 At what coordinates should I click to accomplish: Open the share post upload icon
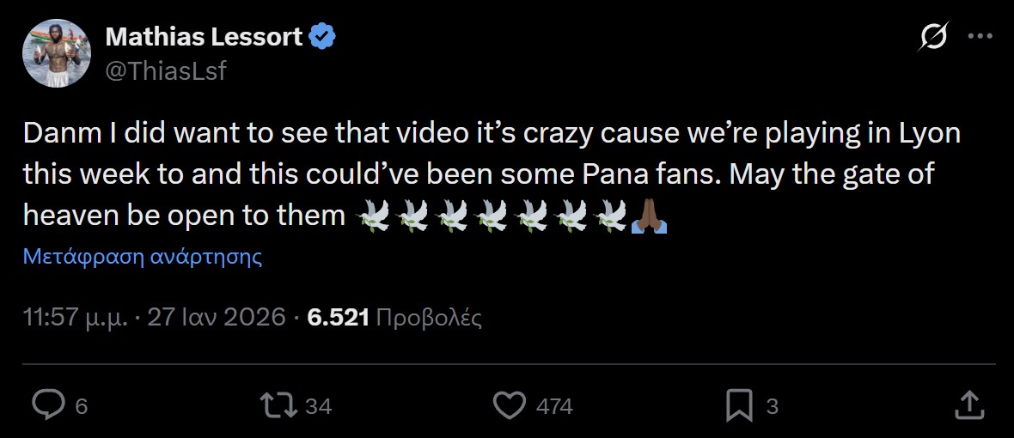968,405
